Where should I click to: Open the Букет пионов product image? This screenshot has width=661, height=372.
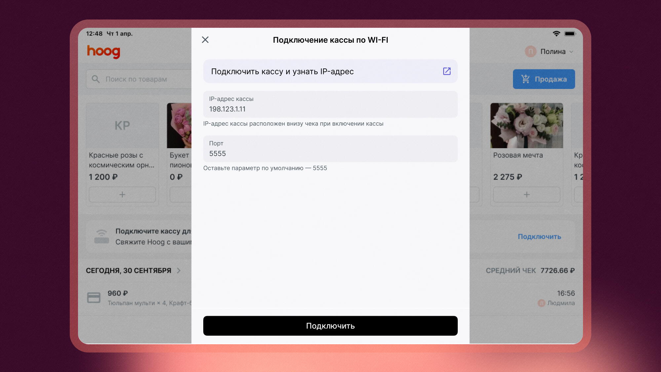coord(179,126)
